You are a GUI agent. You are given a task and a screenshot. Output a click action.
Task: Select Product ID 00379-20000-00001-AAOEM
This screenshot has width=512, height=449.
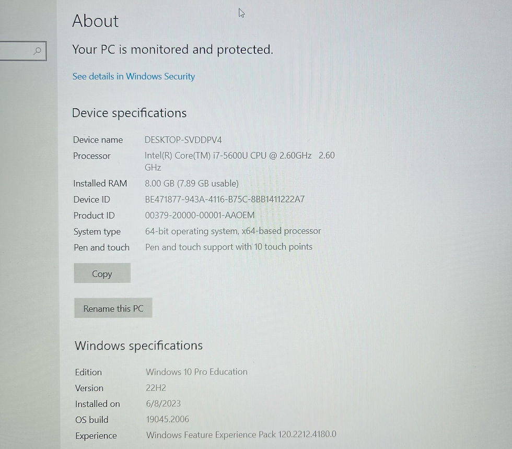[200, 215]
